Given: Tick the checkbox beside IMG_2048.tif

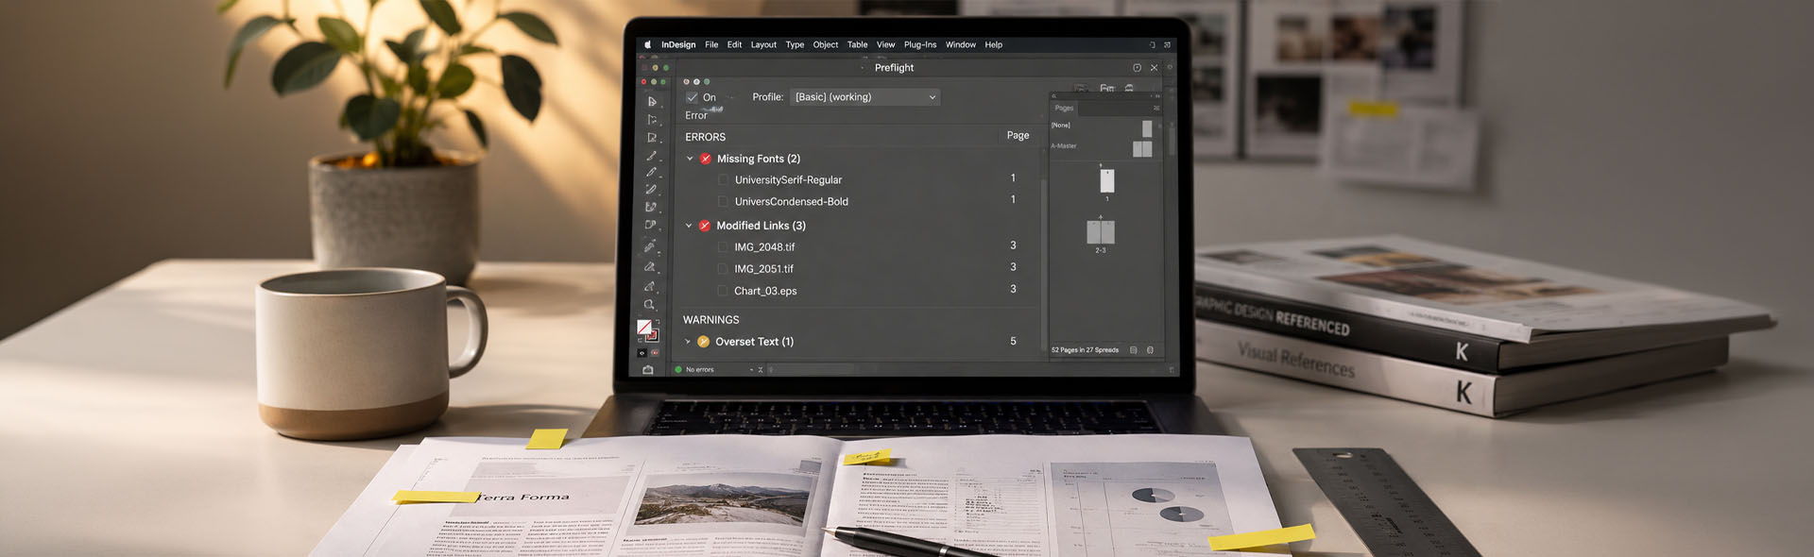Looking at the screenshot, I should [x=723, y=247].
